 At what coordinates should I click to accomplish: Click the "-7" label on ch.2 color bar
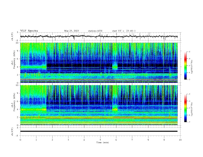tap(189, 122)
